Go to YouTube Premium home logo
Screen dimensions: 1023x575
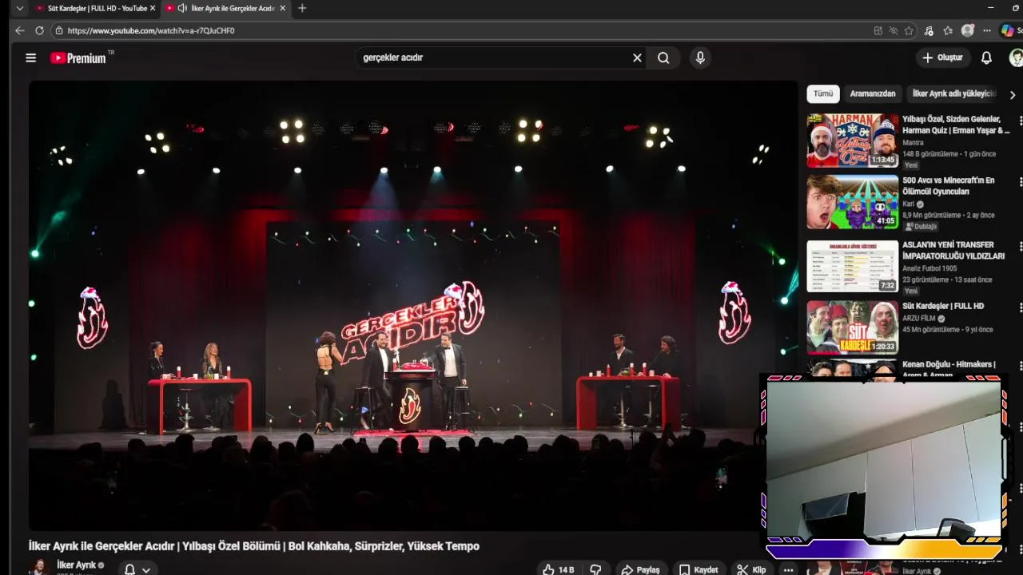click(78, 57)
